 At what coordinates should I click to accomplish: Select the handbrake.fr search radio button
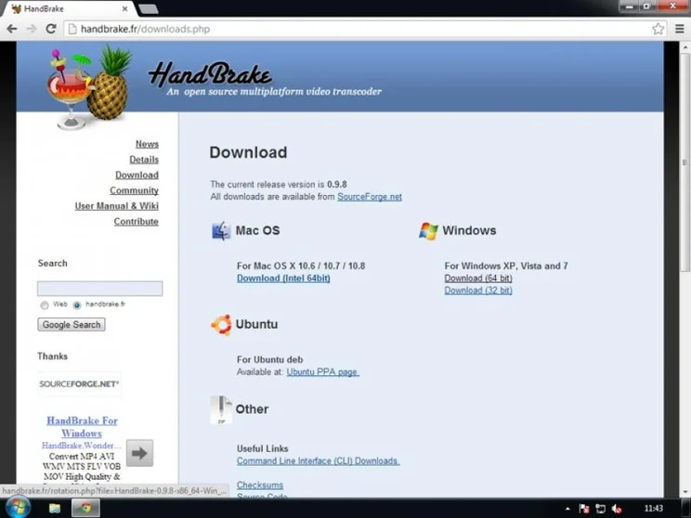(x=77, y=304)
